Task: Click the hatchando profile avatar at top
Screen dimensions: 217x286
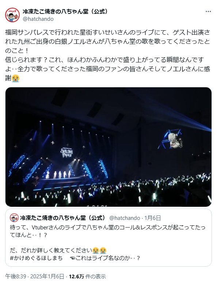Action: click(x=12, y=15)
